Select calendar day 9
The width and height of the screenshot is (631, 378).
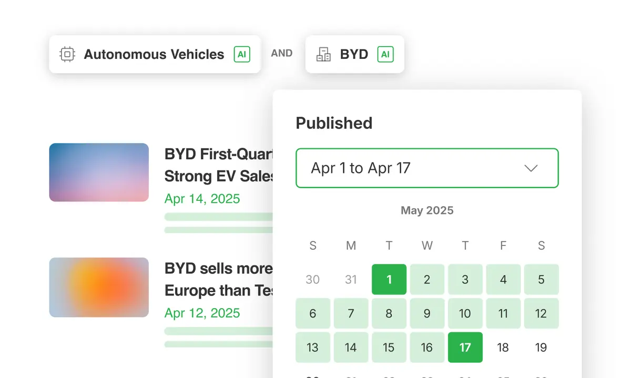(x=427, y=313)
